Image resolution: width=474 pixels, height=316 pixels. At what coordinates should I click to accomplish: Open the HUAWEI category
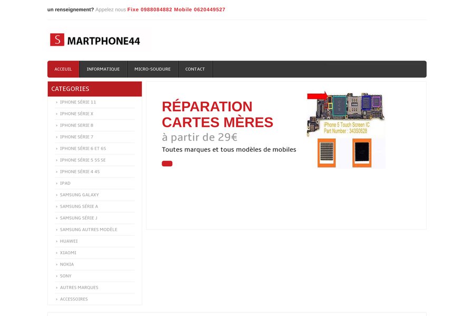click(x=68, y=241)
